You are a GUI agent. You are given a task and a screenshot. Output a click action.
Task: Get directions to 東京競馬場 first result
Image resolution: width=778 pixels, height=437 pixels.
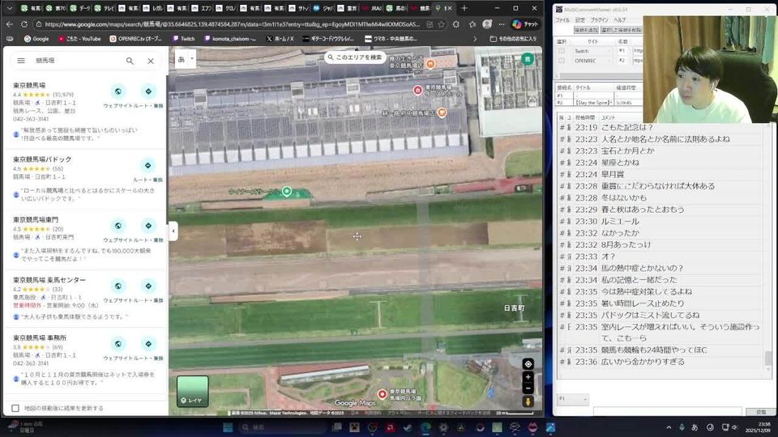147,91
